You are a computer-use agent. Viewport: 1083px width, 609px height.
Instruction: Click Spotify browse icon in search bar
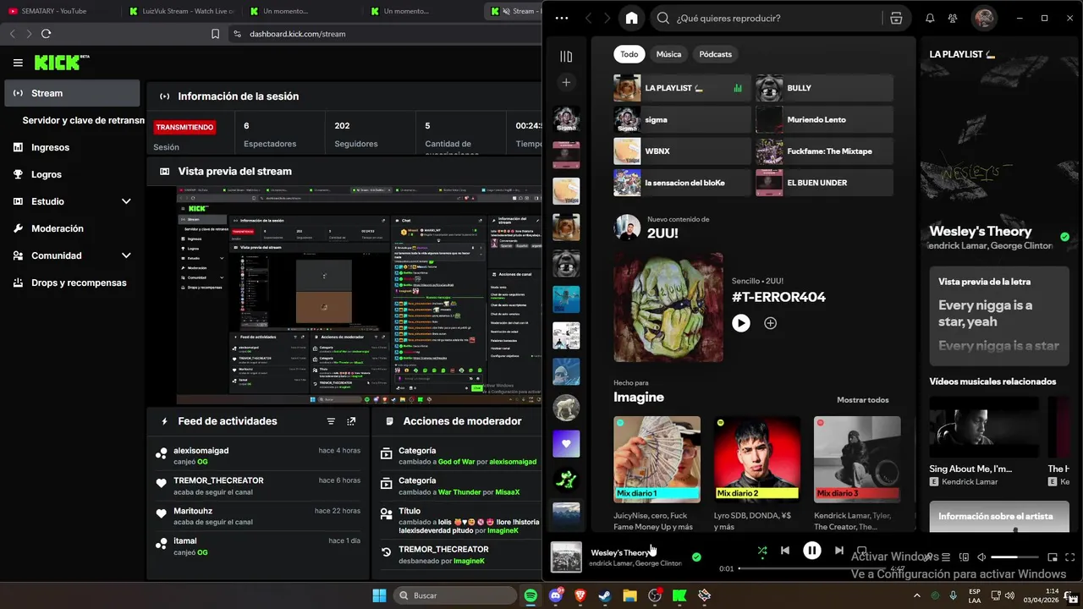896,18
